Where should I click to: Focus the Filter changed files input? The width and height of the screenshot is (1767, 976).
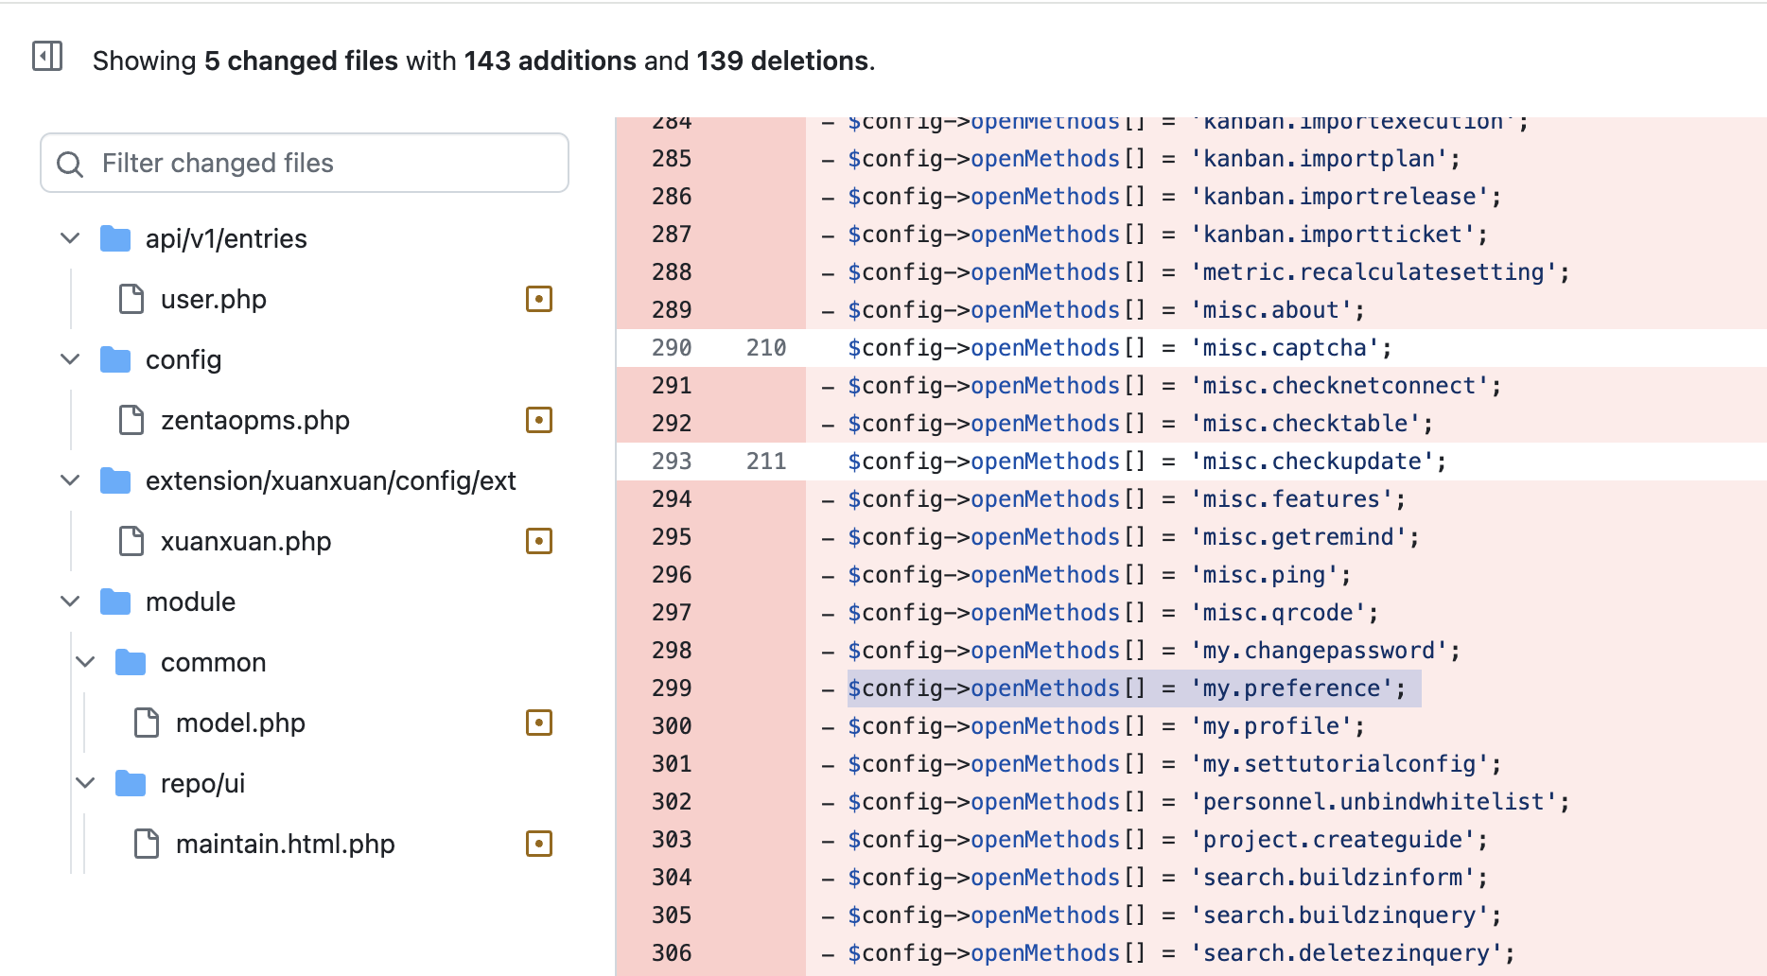322,164
